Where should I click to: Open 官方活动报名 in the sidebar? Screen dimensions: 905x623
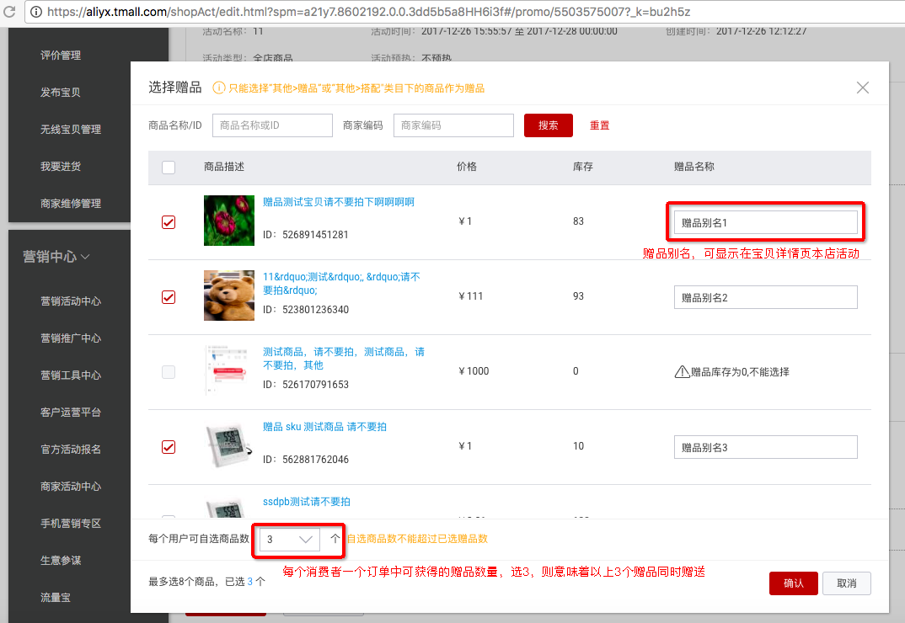[71, 450]
